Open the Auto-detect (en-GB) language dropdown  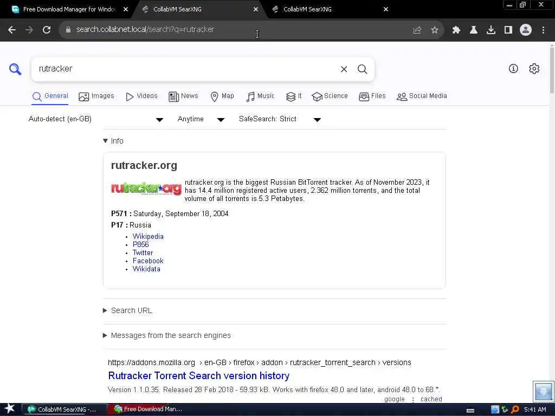pos(96,119)
